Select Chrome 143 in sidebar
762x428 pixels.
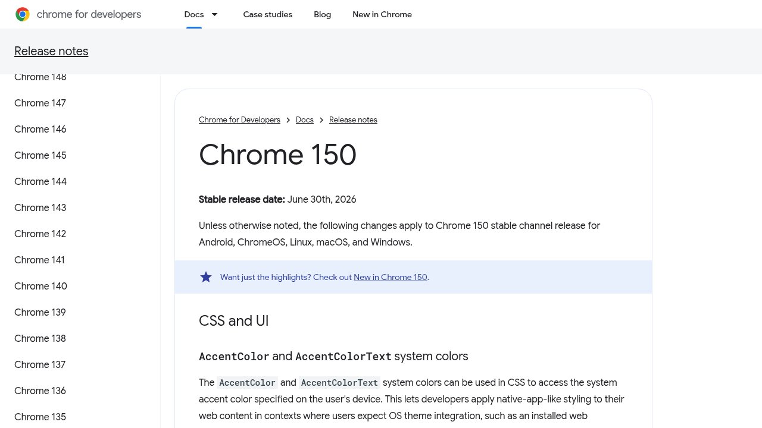pos(40,207)
